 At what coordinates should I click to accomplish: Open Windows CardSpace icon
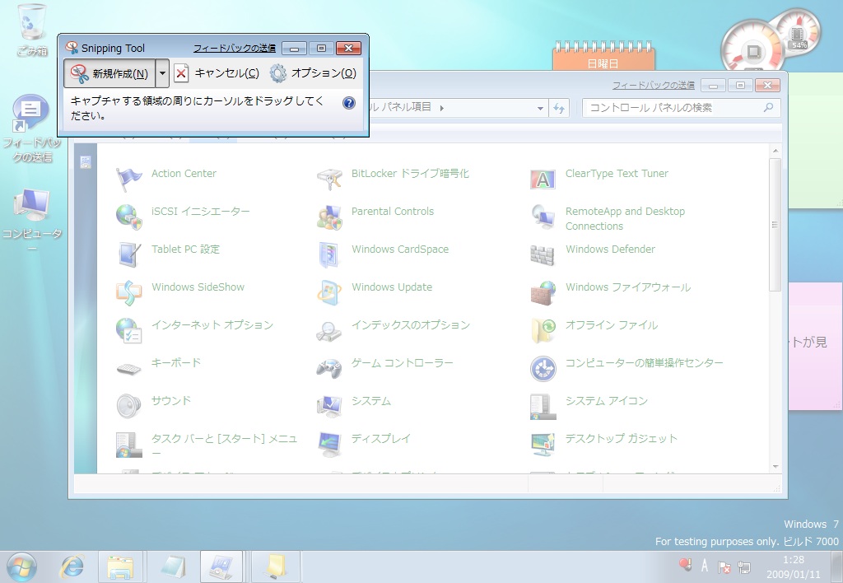point(329,255)
